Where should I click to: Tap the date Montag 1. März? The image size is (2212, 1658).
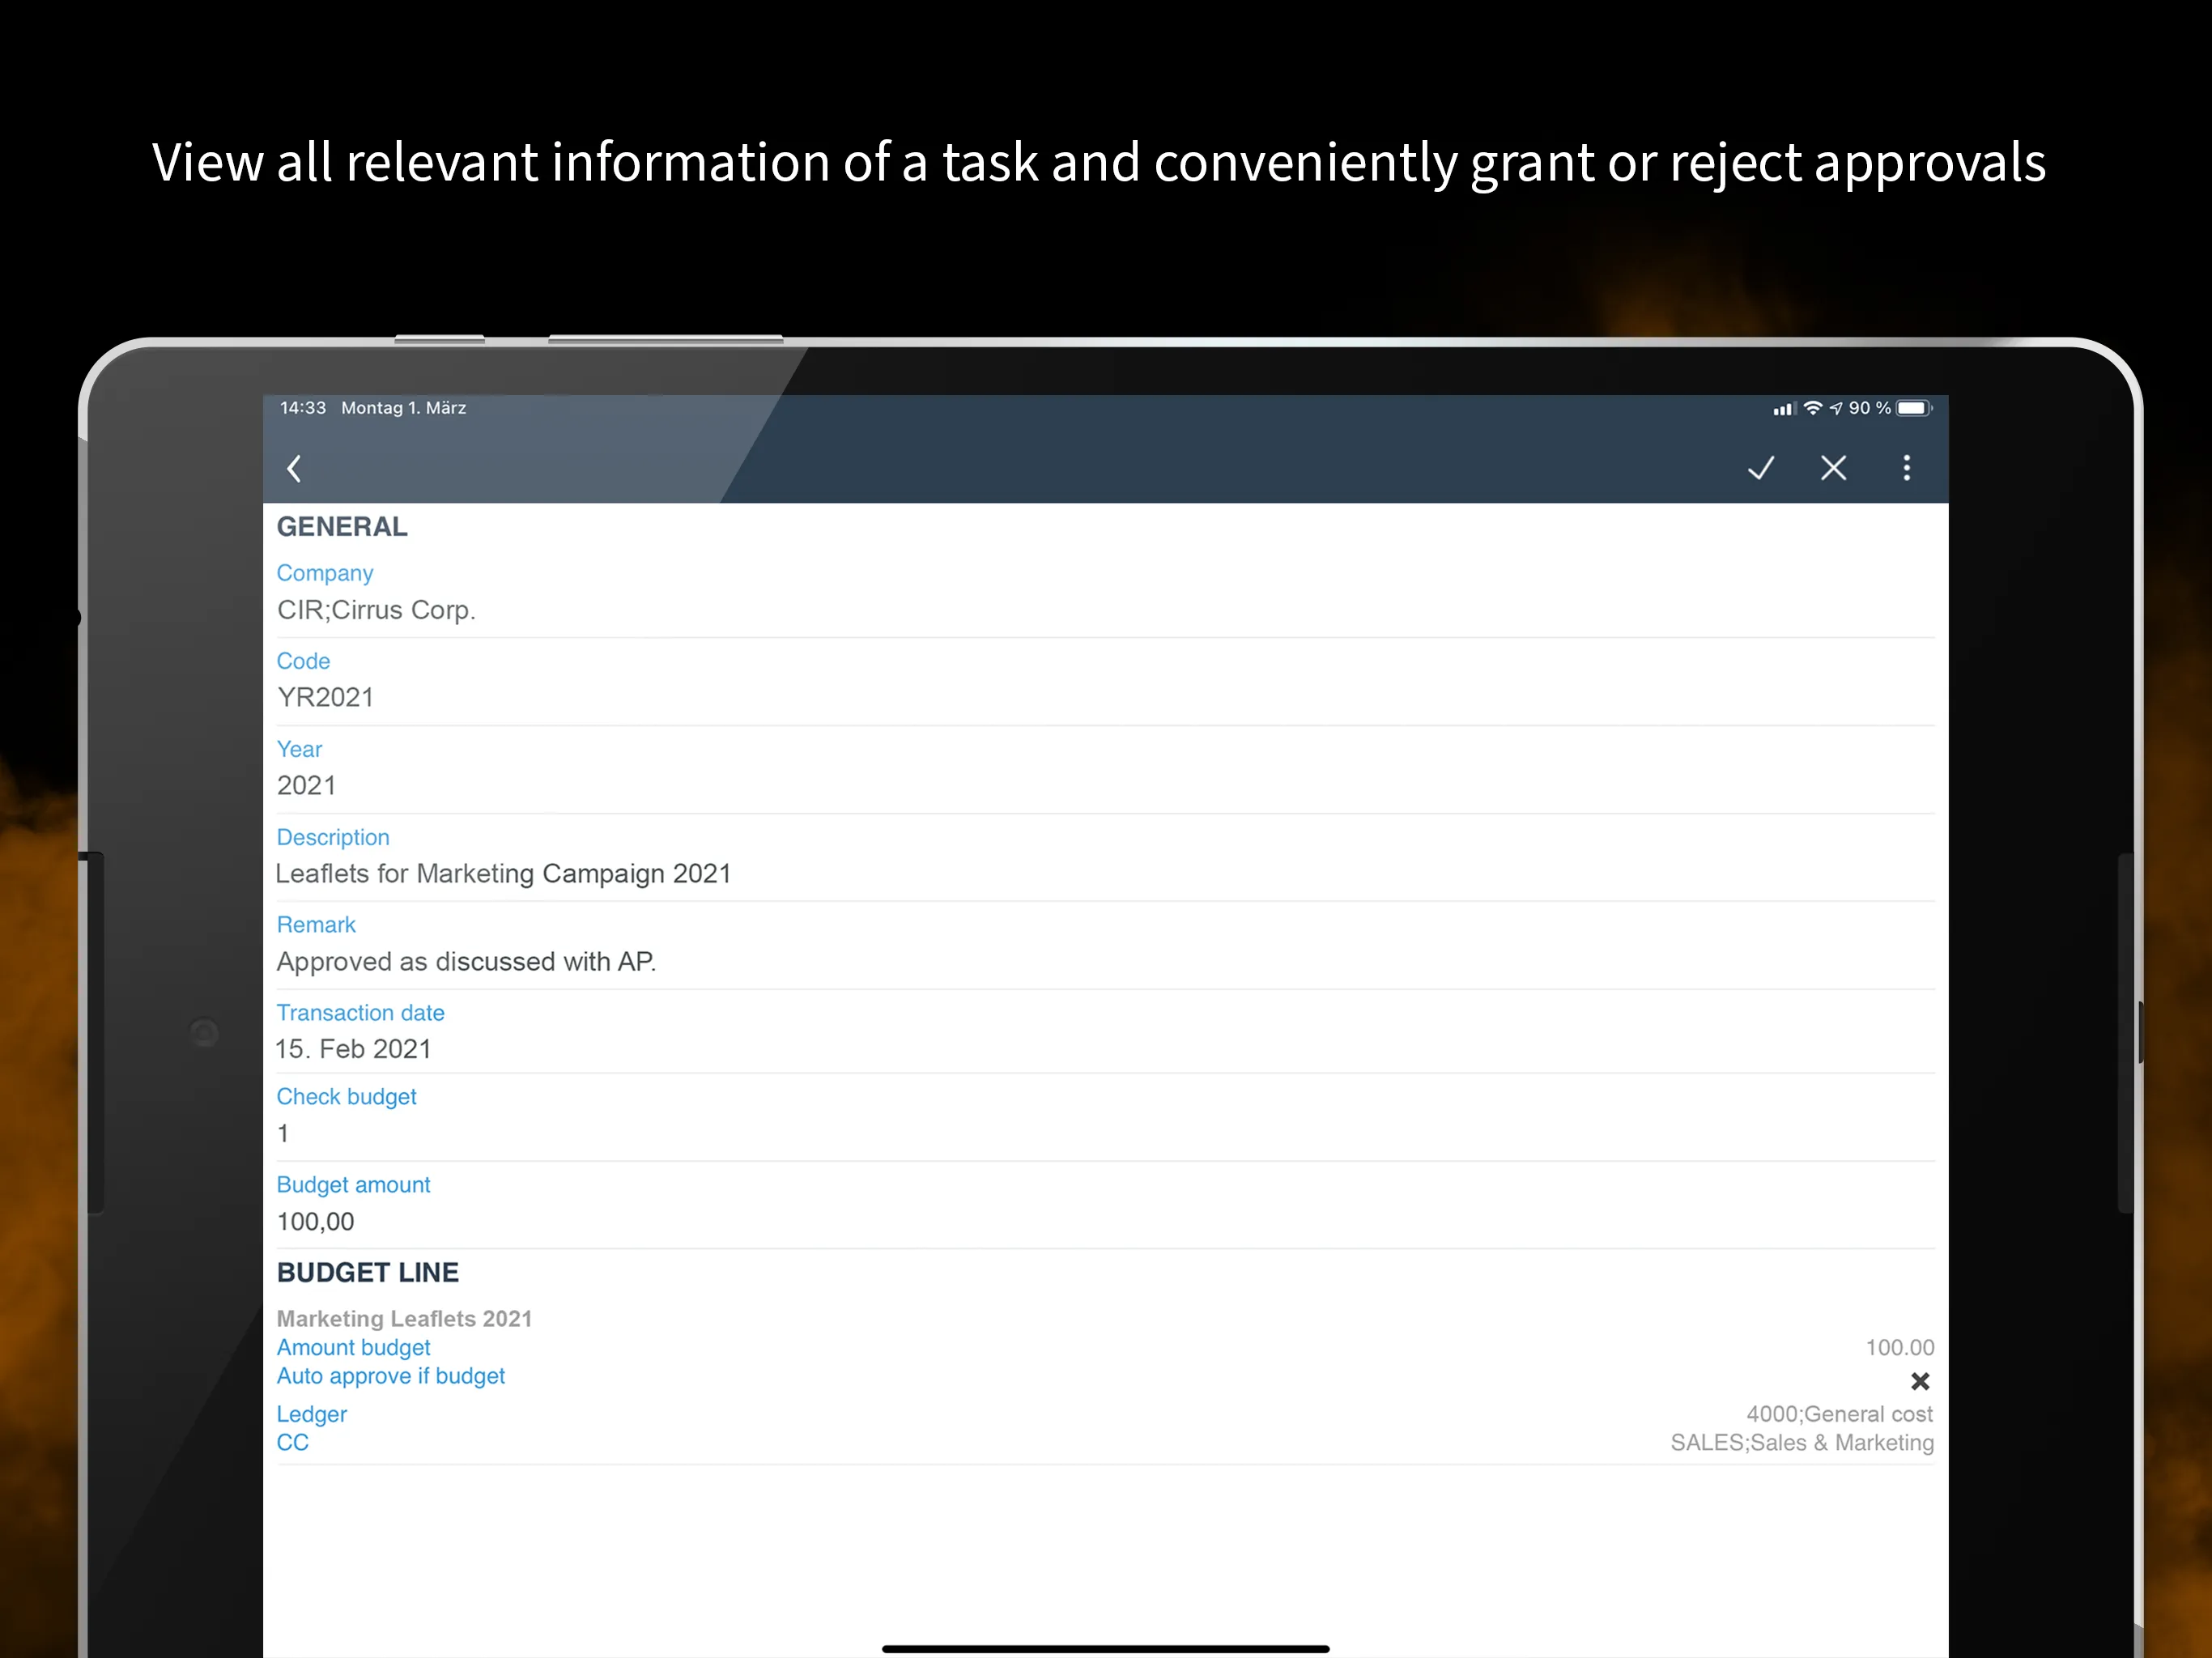(x=403, y=408)
